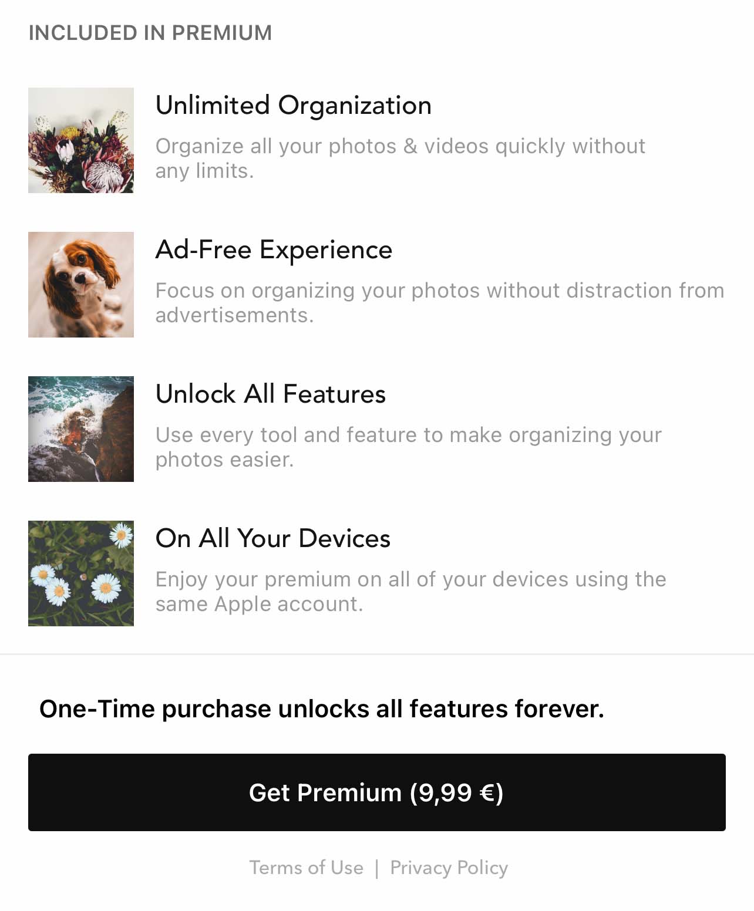Viewport: 754px width, 911px height.
Task: Click the Unlimited Organization heading
Action: (293, 106)
